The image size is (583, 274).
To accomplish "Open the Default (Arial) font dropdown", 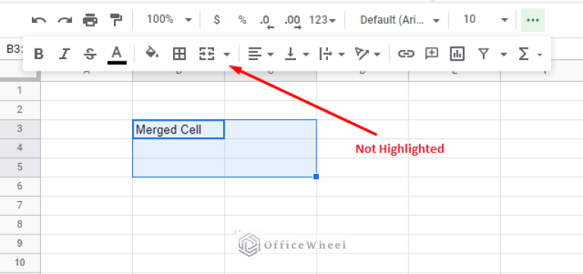I will click(400, 20).
